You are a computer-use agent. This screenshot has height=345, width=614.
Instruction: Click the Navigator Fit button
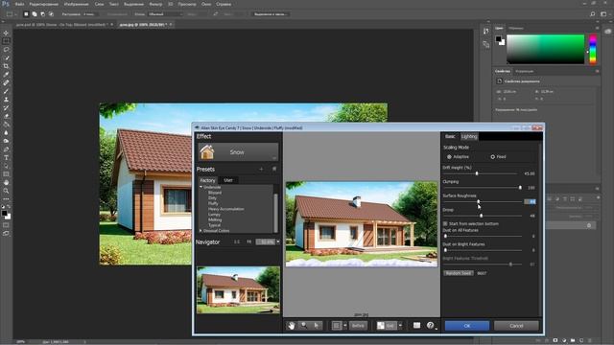point(249,242)
